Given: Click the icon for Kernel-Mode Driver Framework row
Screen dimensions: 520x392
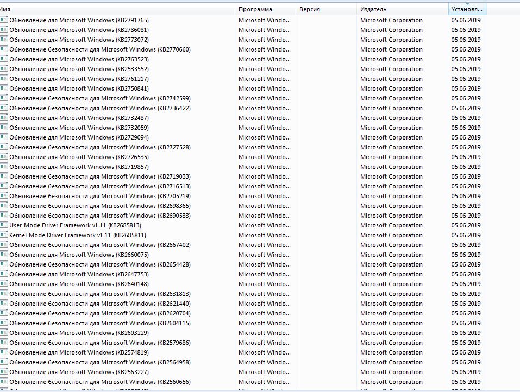Looking at the screenshot, I should tap(4, 235).
